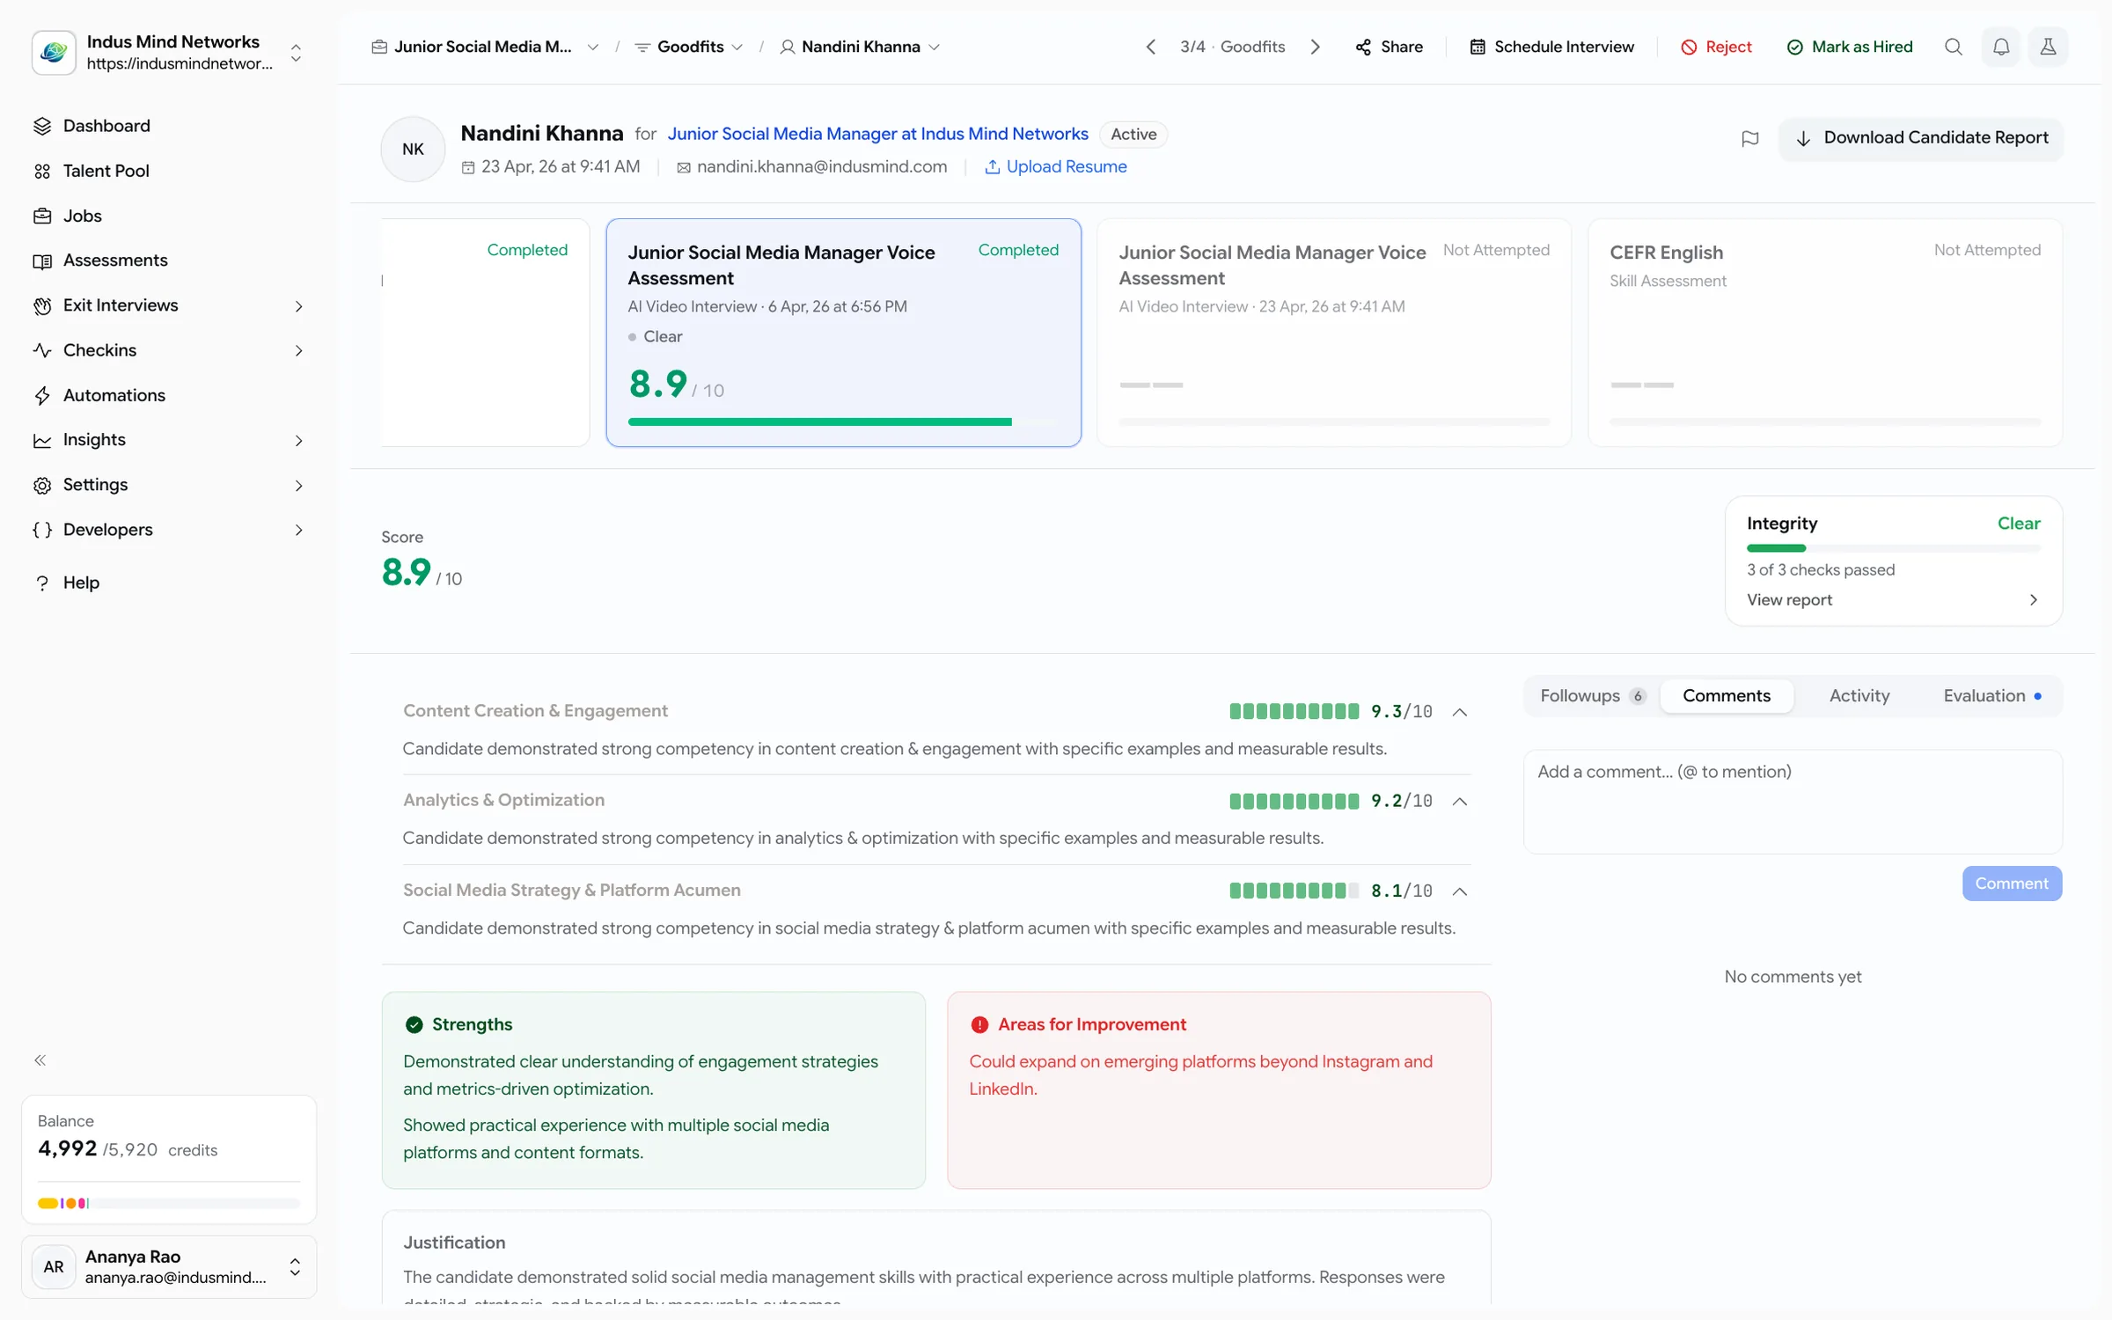Open the Evaluation tab
The width and height of the screenshot is (2112, 1320).
coord(1991,696)
